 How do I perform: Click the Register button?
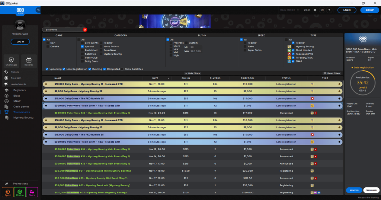tap(354, 190)
